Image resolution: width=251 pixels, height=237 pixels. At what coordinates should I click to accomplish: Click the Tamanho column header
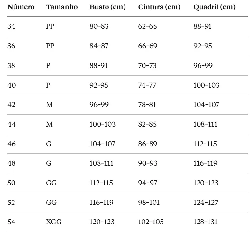[x=62, y=7]
